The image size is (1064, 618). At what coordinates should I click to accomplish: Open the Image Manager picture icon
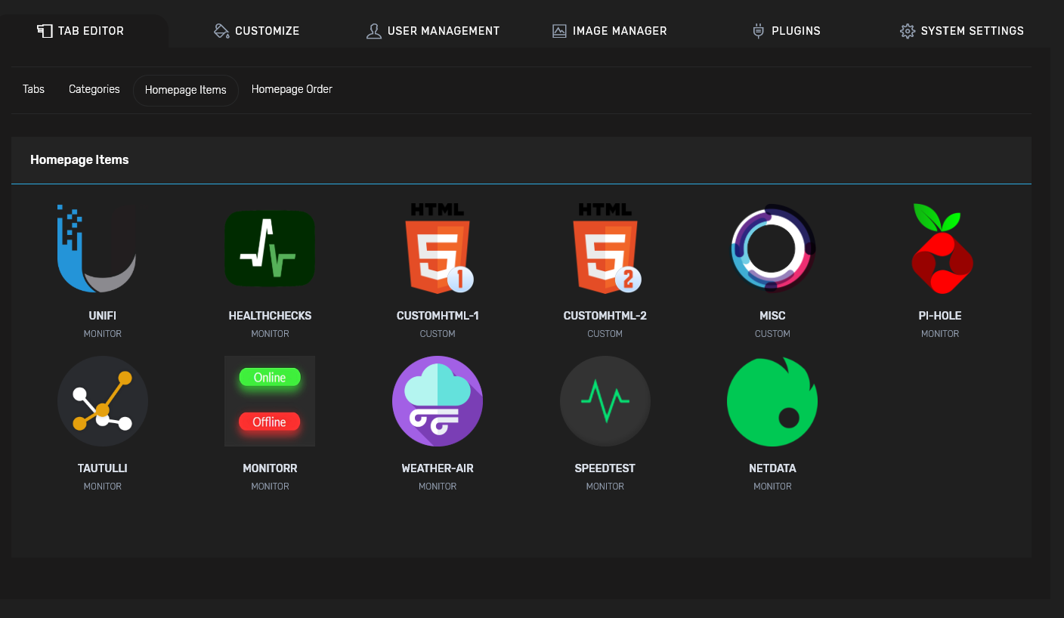[559, 30]
